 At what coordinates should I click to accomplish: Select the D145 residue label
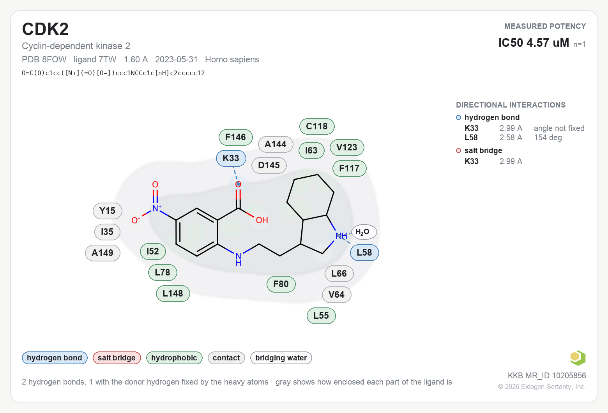tap(269, 165)
